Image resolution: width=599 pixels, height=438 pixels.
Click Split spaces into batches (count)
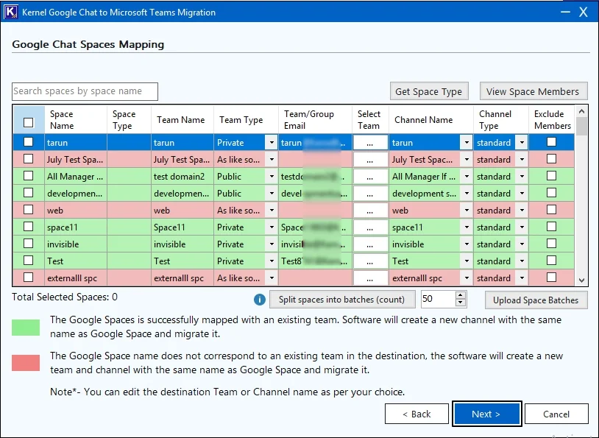[x=342, y=300]
